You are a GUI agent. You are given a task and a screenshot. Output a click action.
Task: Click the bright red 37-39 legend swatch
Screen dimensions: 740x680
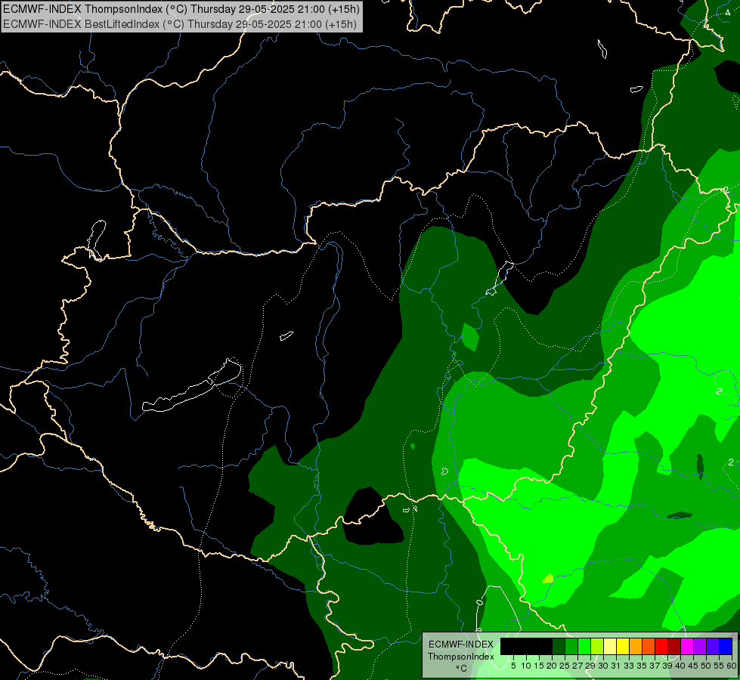(661, 646)
